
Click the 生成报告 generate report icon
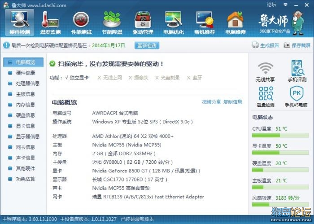point(256,45)
